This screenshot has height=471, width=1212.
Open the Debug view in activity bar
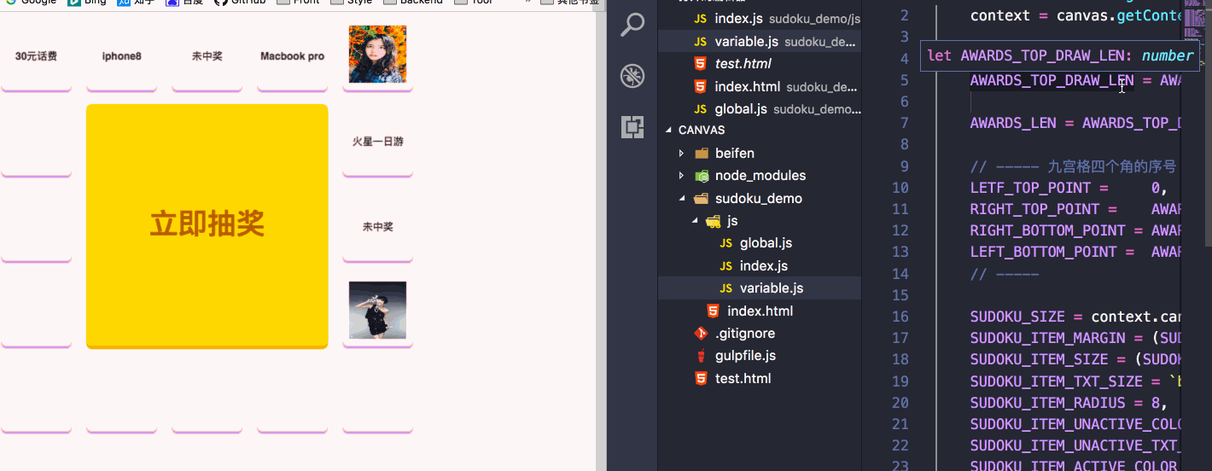click(632, 76)
